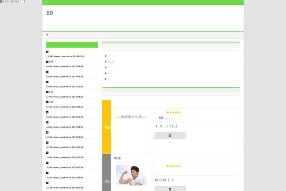Click the home icon in the breadcrumb bar
Screen dimensions: 286x191
pos(47,35)
